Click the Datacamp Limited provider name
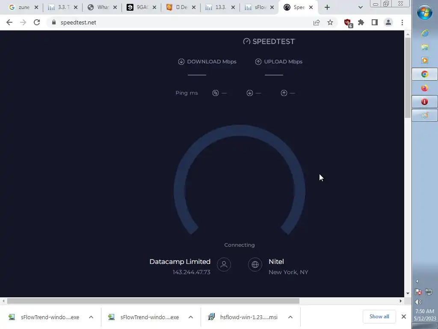The image size is (438, 329). click(x=180, y=262)
